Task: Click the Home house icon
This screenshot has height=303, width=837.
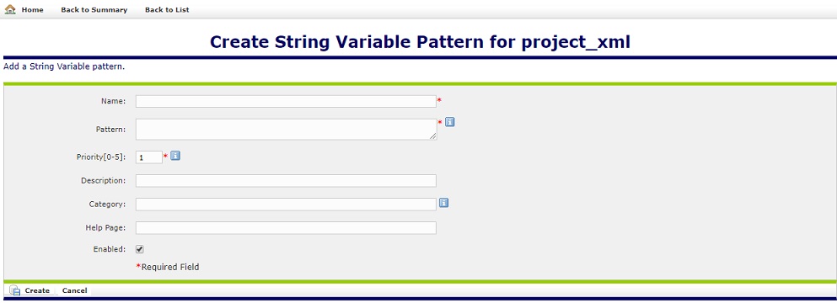Action: (x=10, y=9)
